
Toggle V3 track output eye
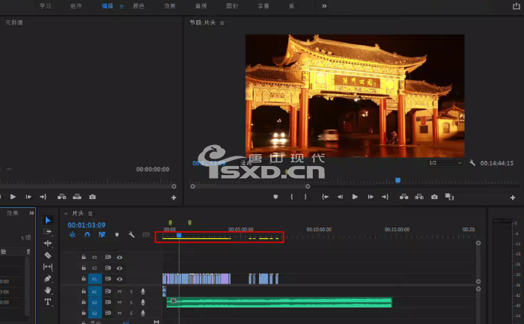point(119,257)
